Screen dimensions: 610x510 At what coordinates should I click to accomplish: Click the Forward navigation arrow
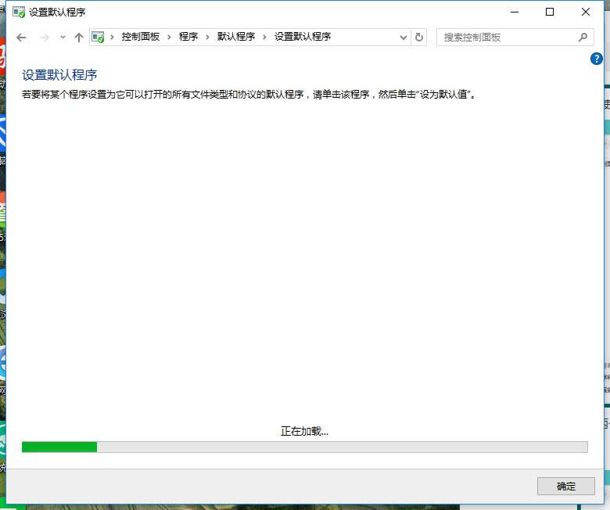click(44, 38)
